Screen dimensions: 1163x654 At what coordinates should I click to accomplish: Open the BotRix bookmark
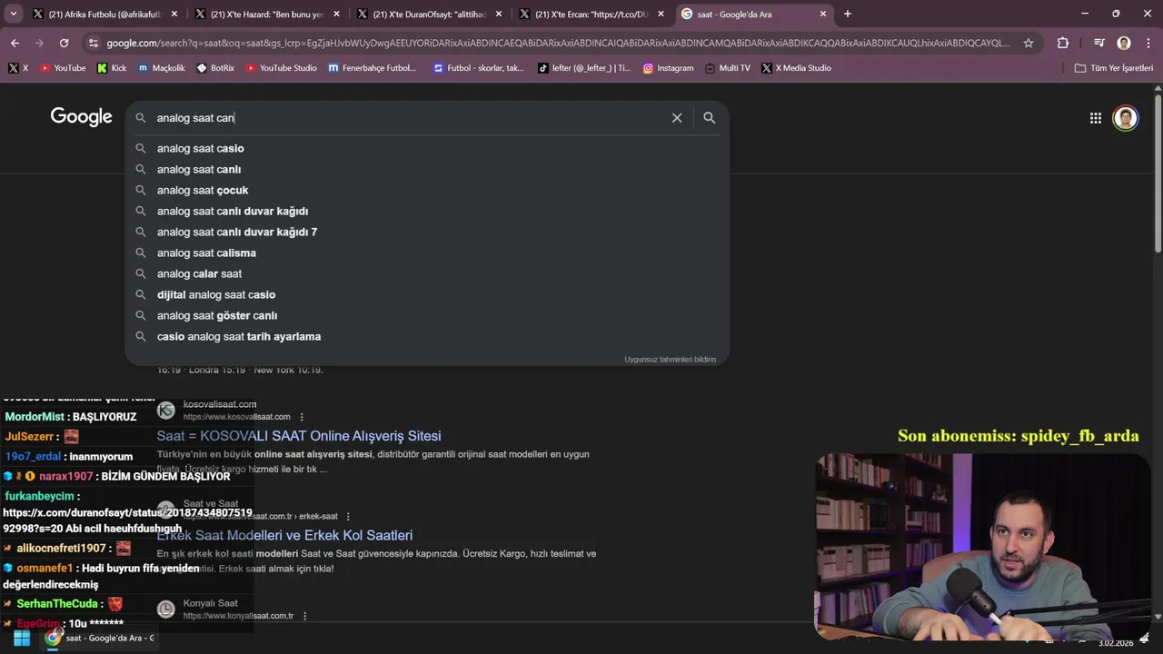click(x=215, y=68)
